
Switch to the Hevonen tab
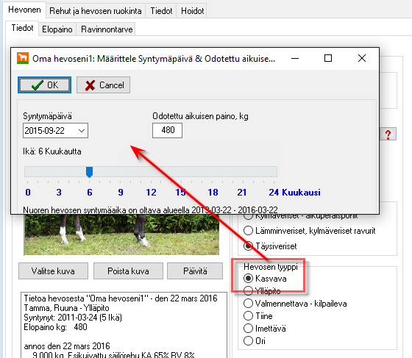click(24, 10)
